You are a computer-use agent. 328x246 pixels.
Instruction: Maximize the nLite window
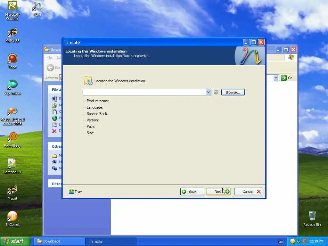point(254,42)
